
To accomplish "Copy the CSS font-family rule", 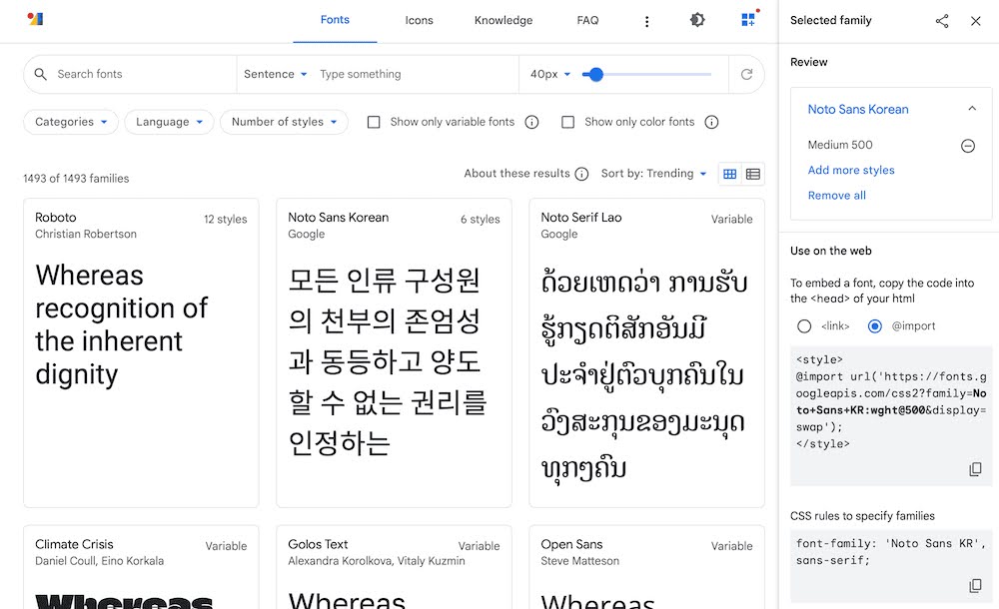I will 975,585.
